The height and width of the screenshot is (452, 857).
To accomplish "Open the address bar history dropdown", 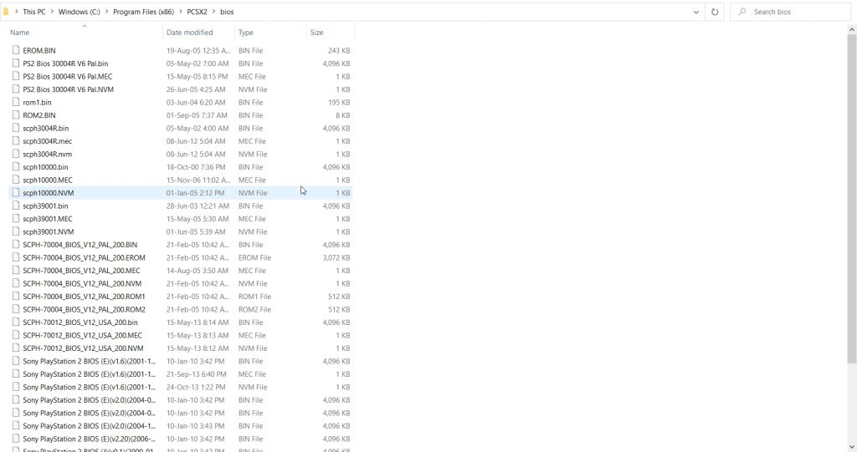I will coord(695,12).
